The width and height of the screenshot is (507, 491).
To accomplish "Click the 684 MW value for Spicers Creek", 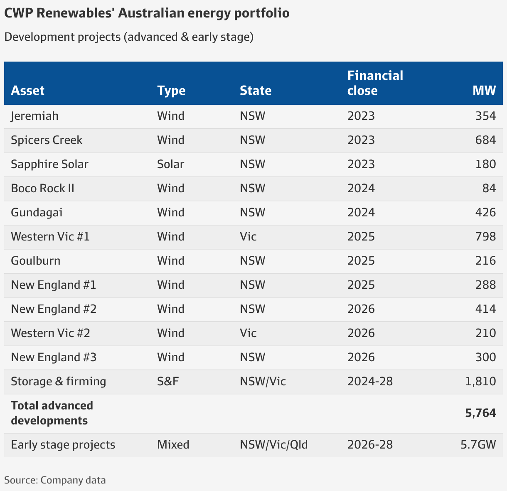I will click(x=485, y=140).
